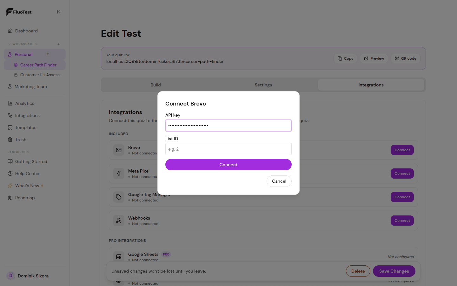
Task: Connect the Webhooks integration
Action: pyautogui.click(x=402, y=221)
